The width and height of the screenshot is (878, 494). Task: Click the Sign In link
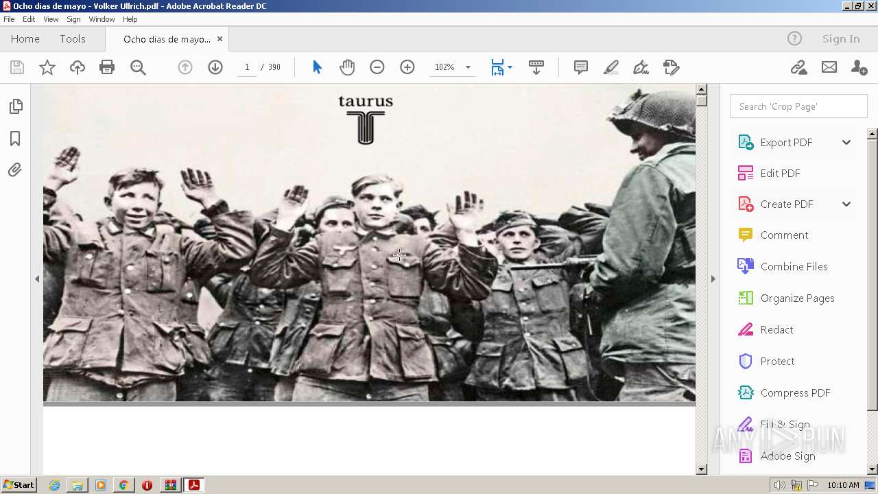click(x=841, y=38)
